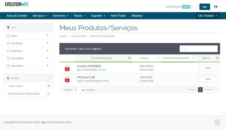Screen dimensions: 226x130
Task: Select the first Cancelado filter radio button
Action: pyautogui.click(x=8, y=58)
